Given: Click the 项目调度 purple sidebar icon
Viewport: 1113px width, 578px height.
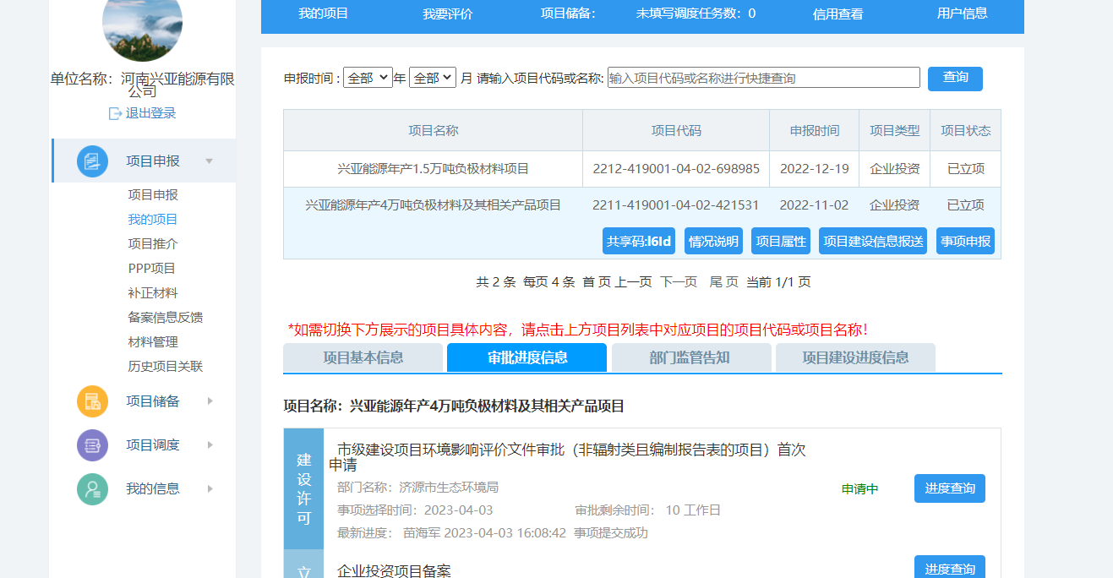Looking at the screenshot, I should 92,445.
